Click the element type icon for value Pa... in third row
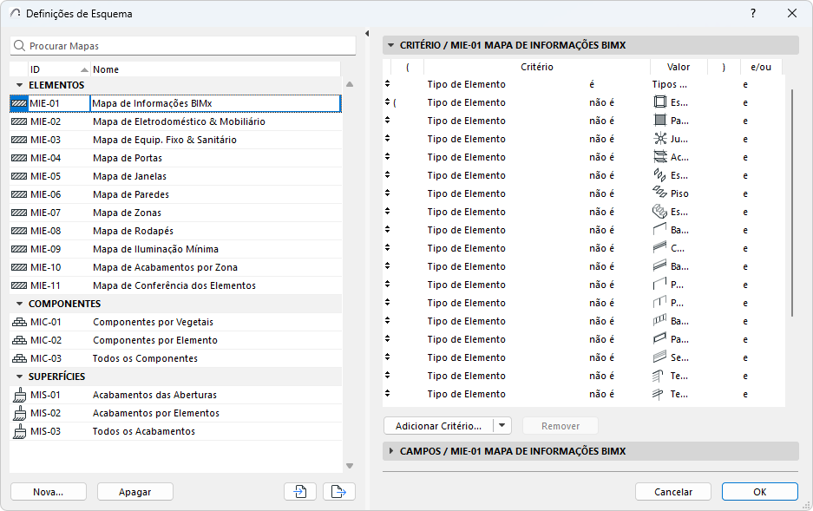 click(x=659, y=121)
